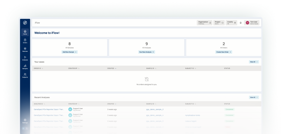Switch to light theme sun icon
Screen dimensions: 281x134
coord(23,128)
